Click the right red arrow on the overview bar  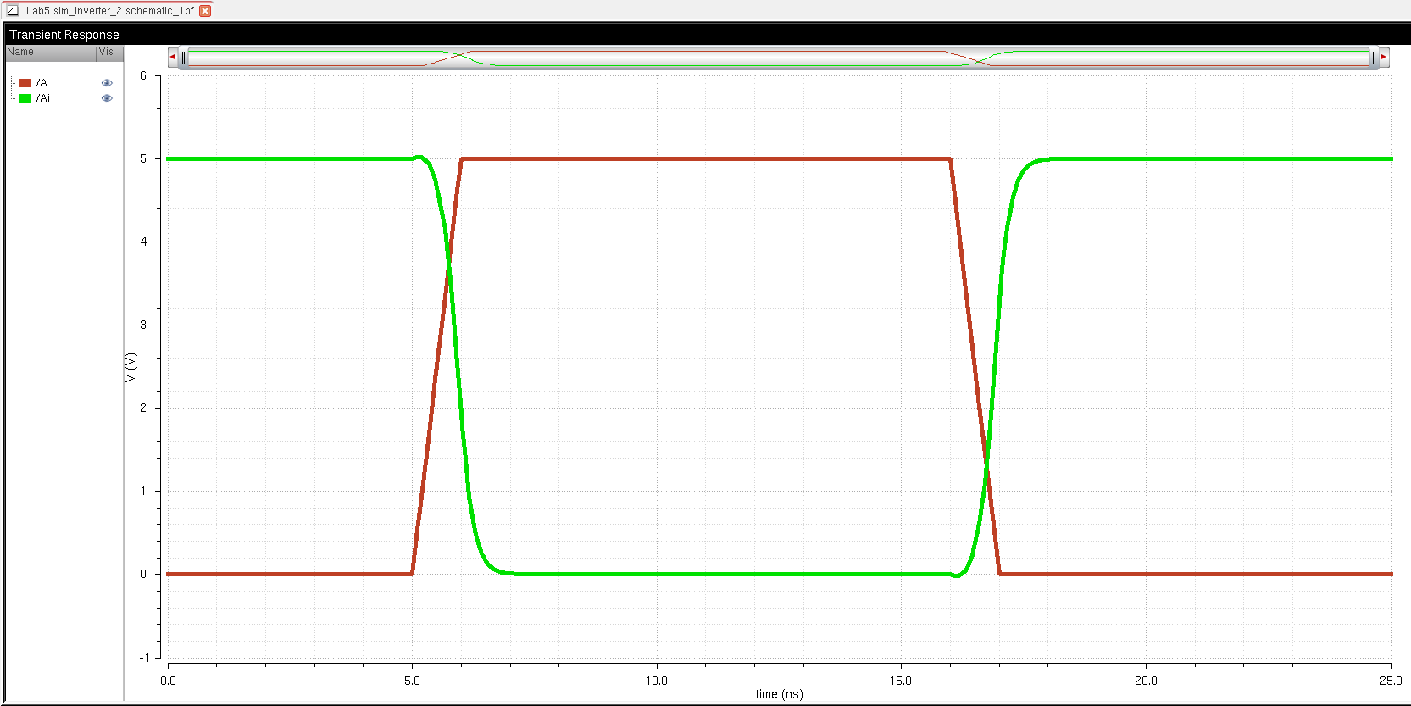1384,57
